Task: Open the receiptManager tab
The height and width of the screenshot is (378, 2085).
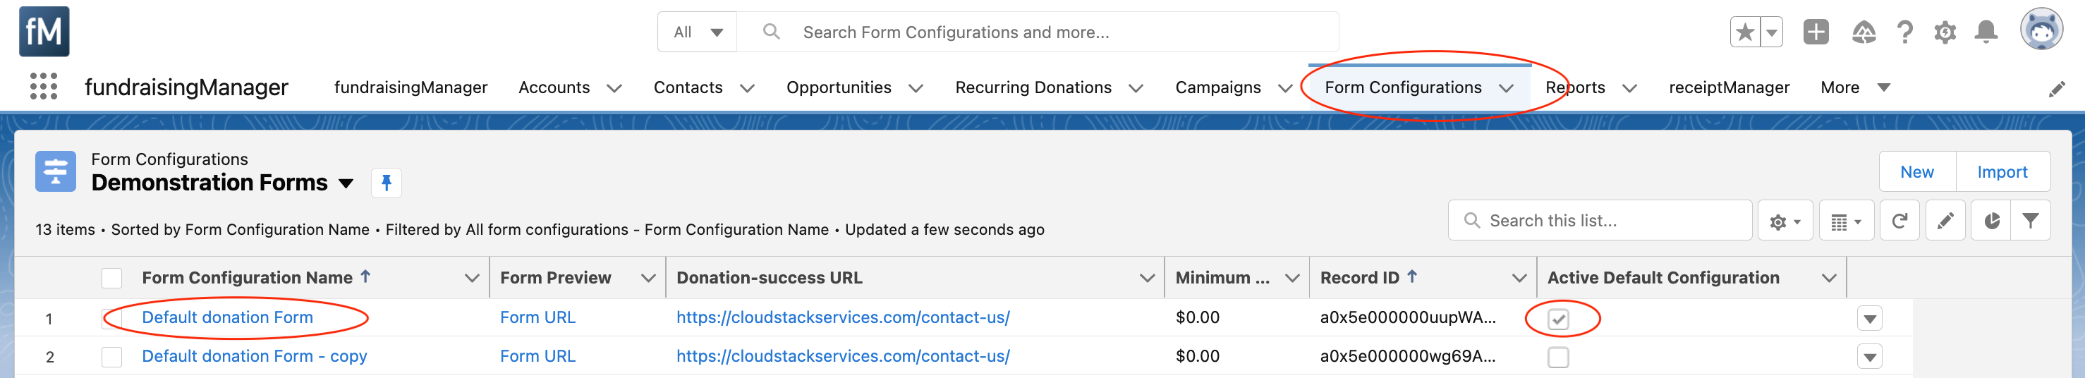Action: (1729, 87)
